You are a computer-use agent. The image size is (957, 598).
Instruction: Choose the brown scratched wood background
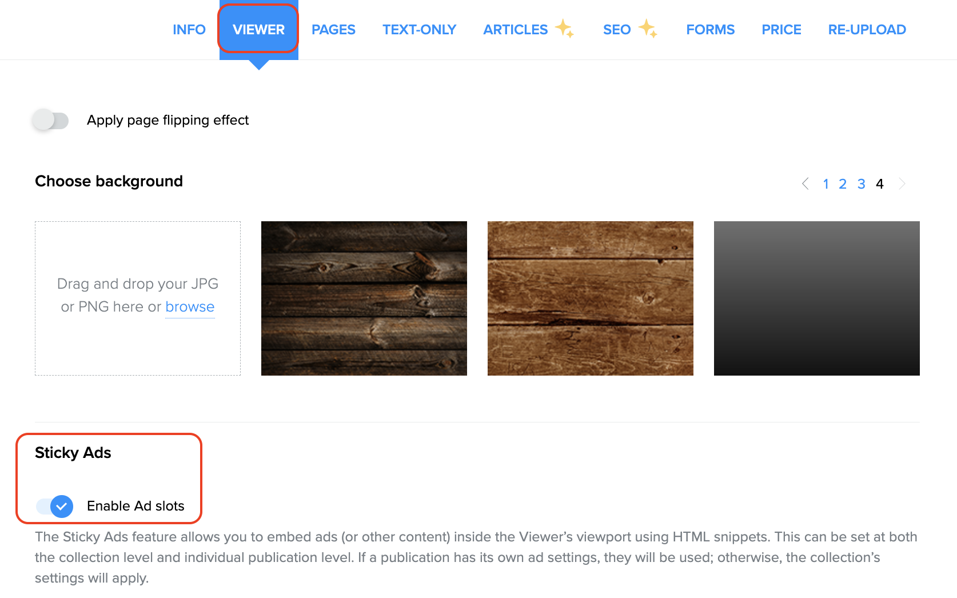[x=591, y=298]
